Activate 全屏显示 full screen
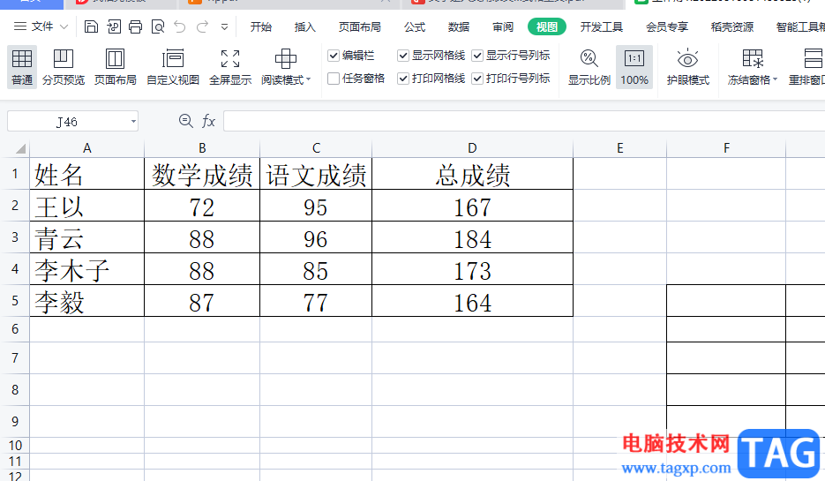The height and width of the screenshot is (481, 825). pyautogui.click(x=230, y=67)
